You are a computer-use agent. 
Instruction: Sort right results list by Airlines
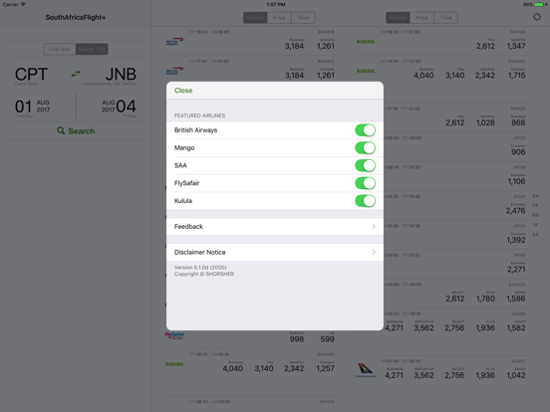[398, 18]
